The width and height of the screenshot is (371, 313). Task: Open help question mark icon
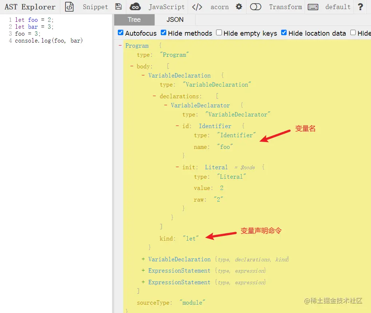(x=360, y=7)
